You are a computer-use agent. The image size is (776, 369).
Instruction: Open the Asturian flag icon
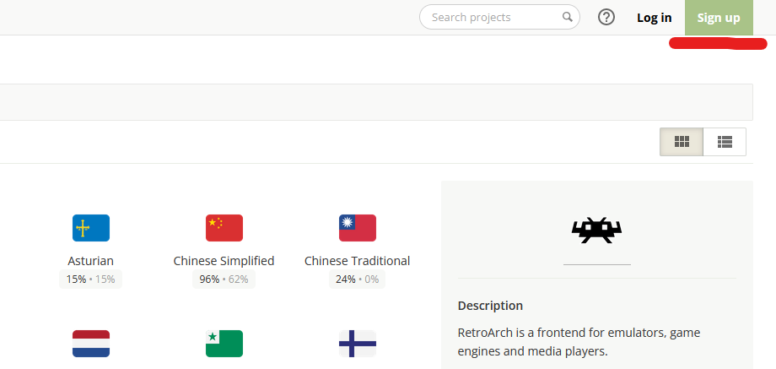pos(91,228)
